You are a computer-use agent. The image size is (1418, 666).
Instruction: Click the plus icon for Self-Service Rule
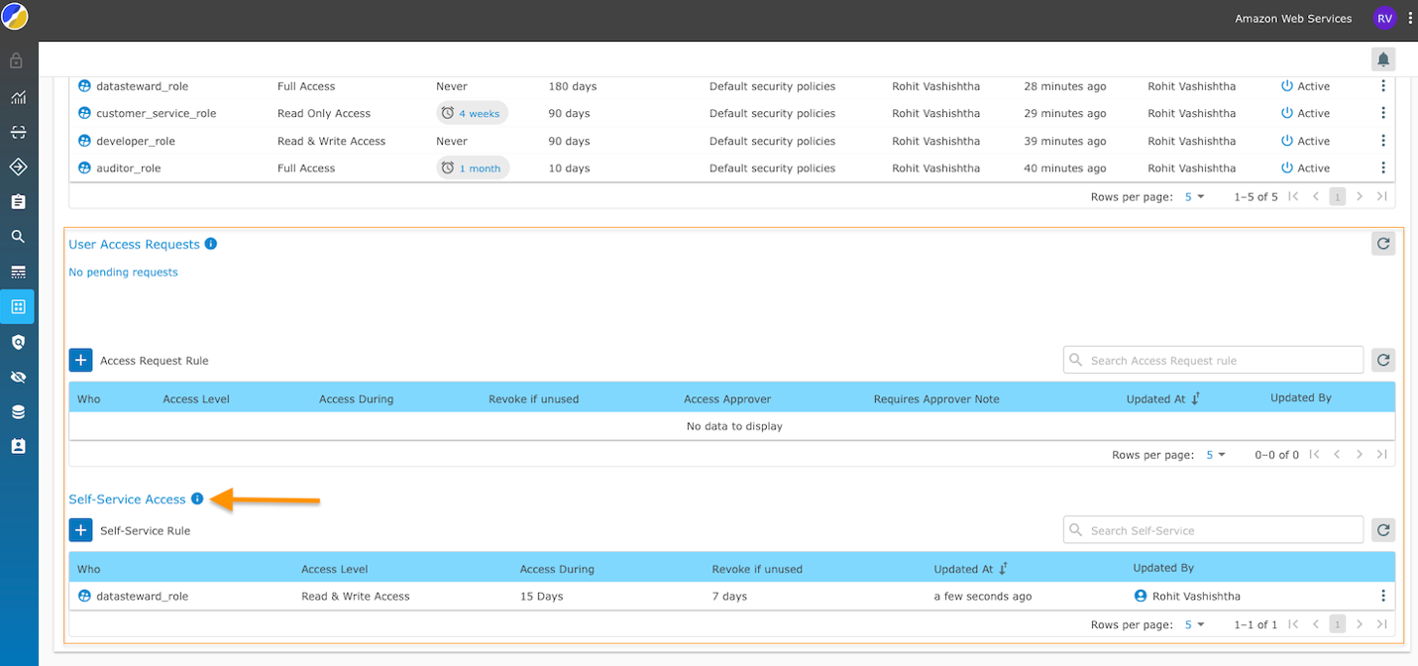click(x=80, y=530)
